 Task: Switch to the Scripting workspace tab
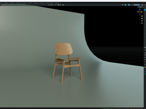[57, 3]
